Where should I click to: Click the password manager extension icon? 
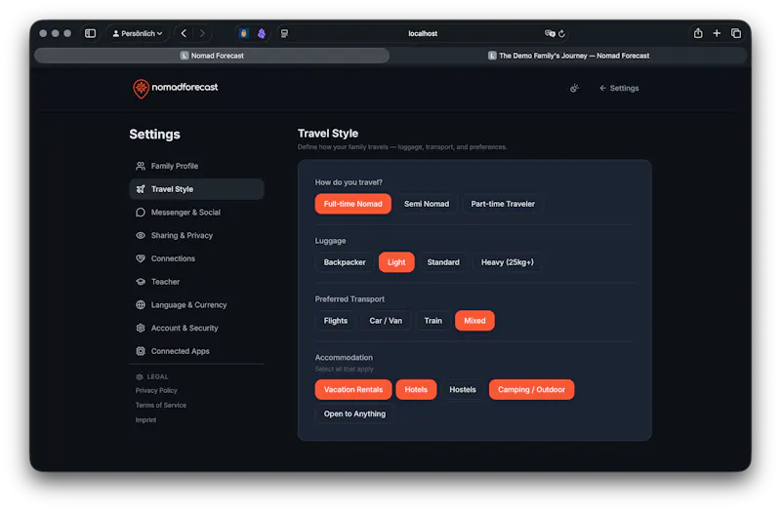(x=243, y=33)
